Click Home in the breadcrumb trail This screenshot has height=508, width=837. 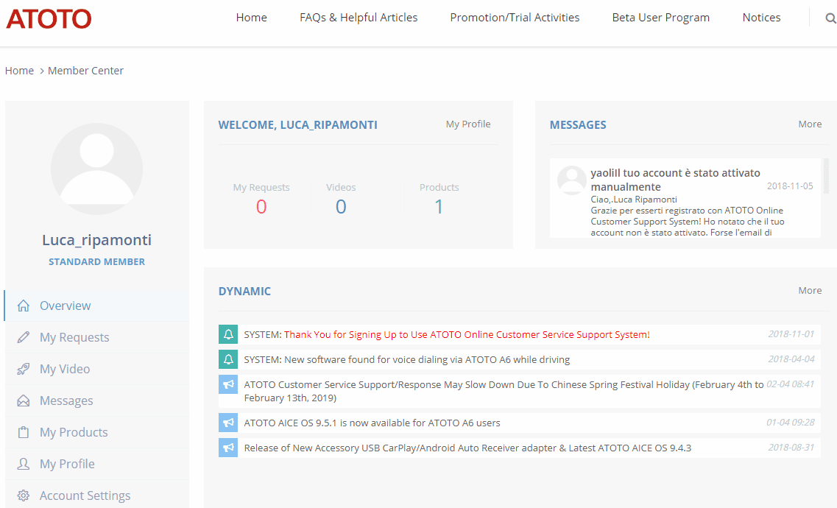point(19,71)
